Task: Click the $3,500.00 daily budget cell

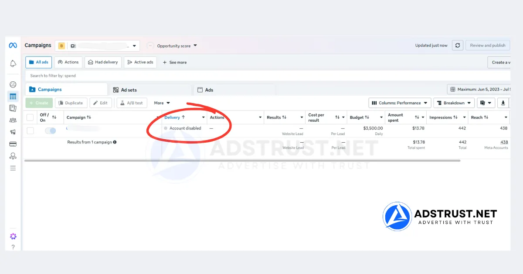Action: [x=373, y=128]
